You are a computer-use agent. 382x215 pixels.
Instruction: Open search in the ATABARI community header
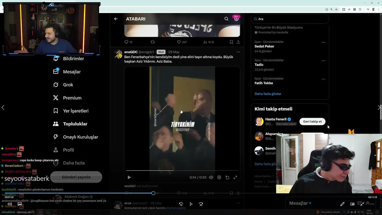(x=226, y=19)
